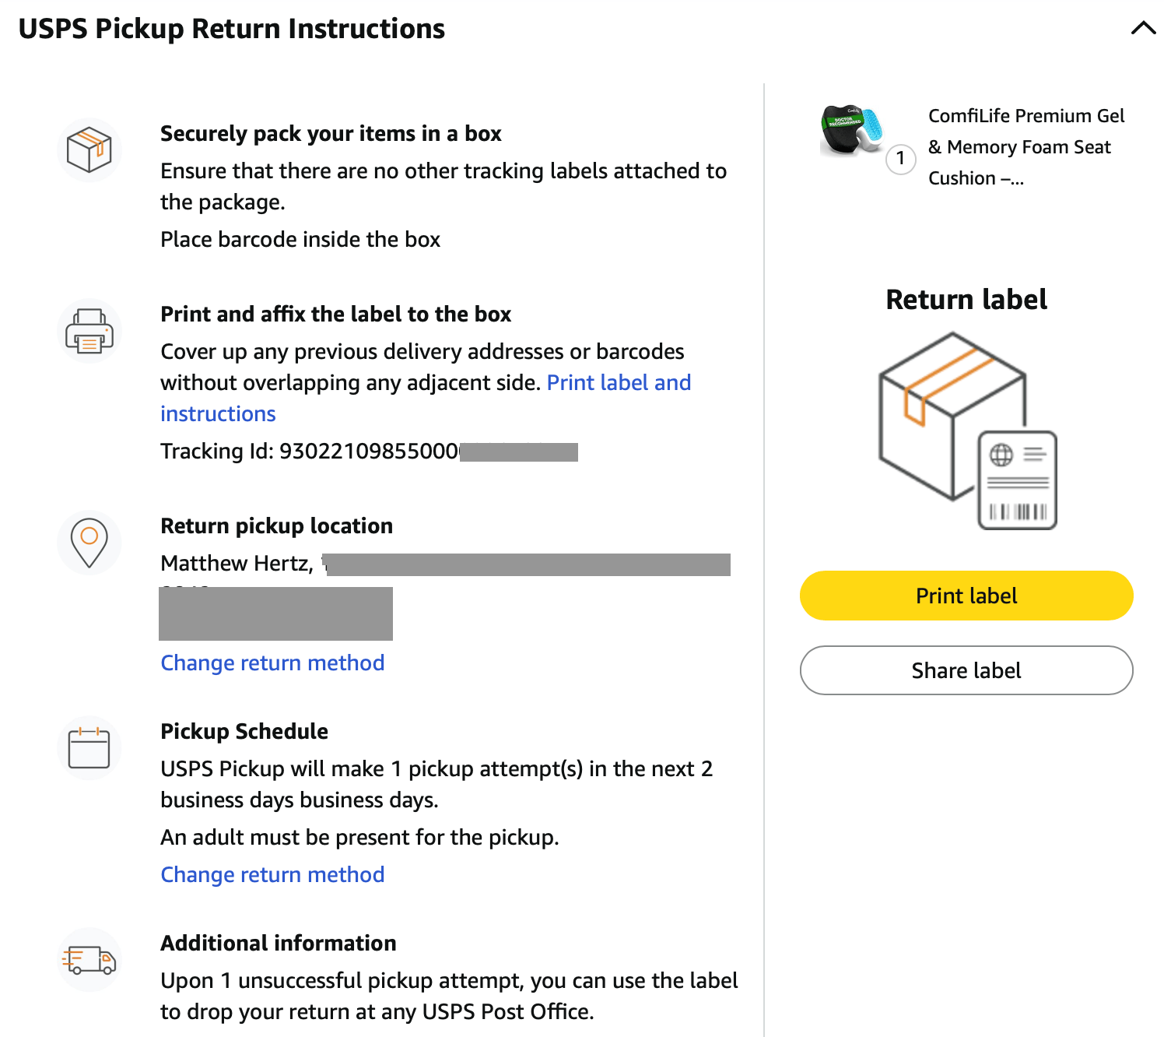Click the printer icon for label step
The width and height of the screenshot is (1164, 1037).
(89, 331)
